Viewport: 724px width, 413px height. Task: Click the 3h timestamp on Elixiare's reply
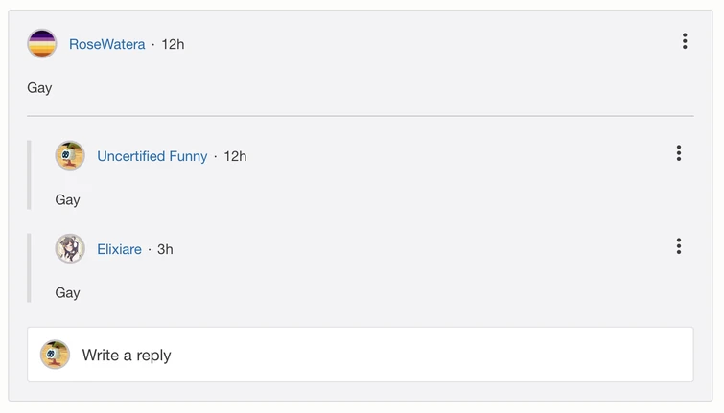pos(165,249)
